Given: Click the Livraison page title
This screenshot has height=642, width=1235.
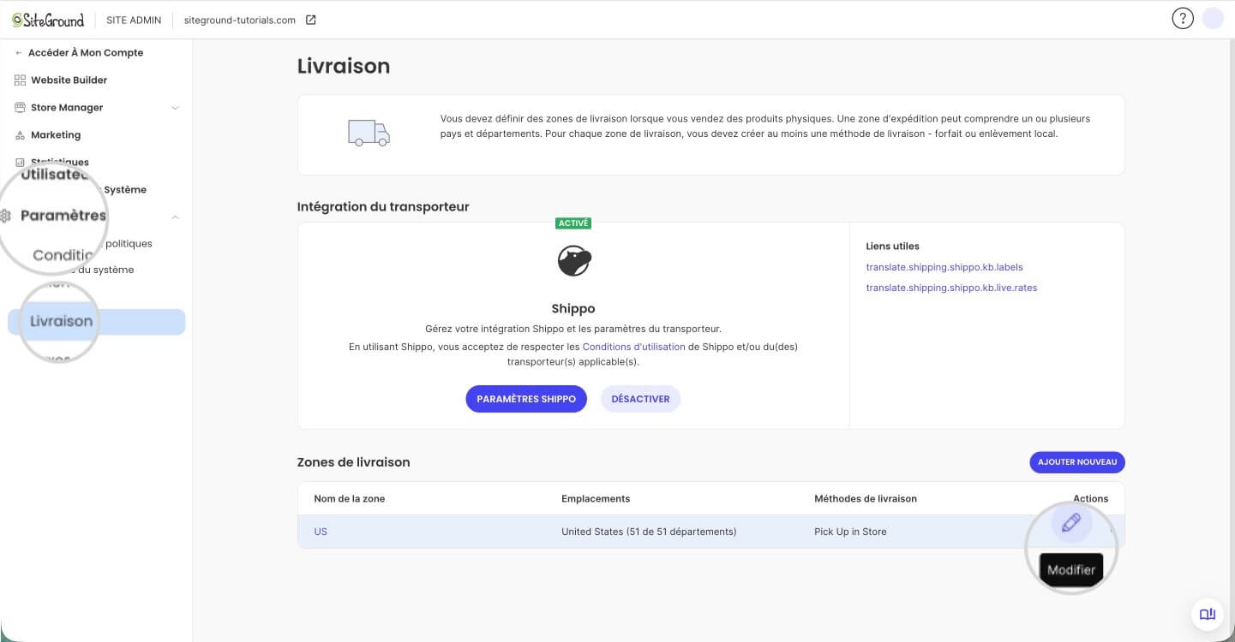Looking at the screenshot, I should pos(344,66).
